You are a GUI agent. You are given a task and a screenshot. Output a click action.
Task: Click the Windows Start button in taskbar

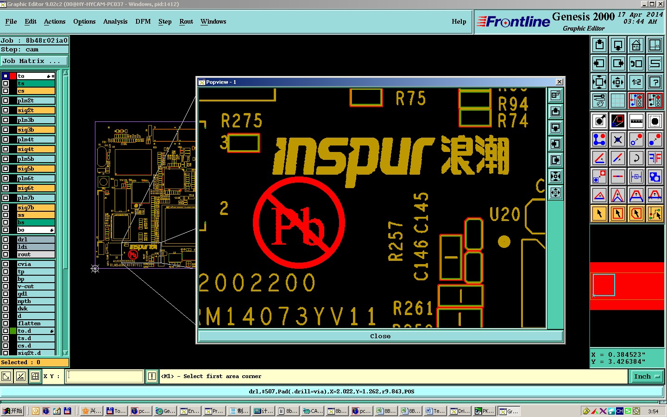13,411
